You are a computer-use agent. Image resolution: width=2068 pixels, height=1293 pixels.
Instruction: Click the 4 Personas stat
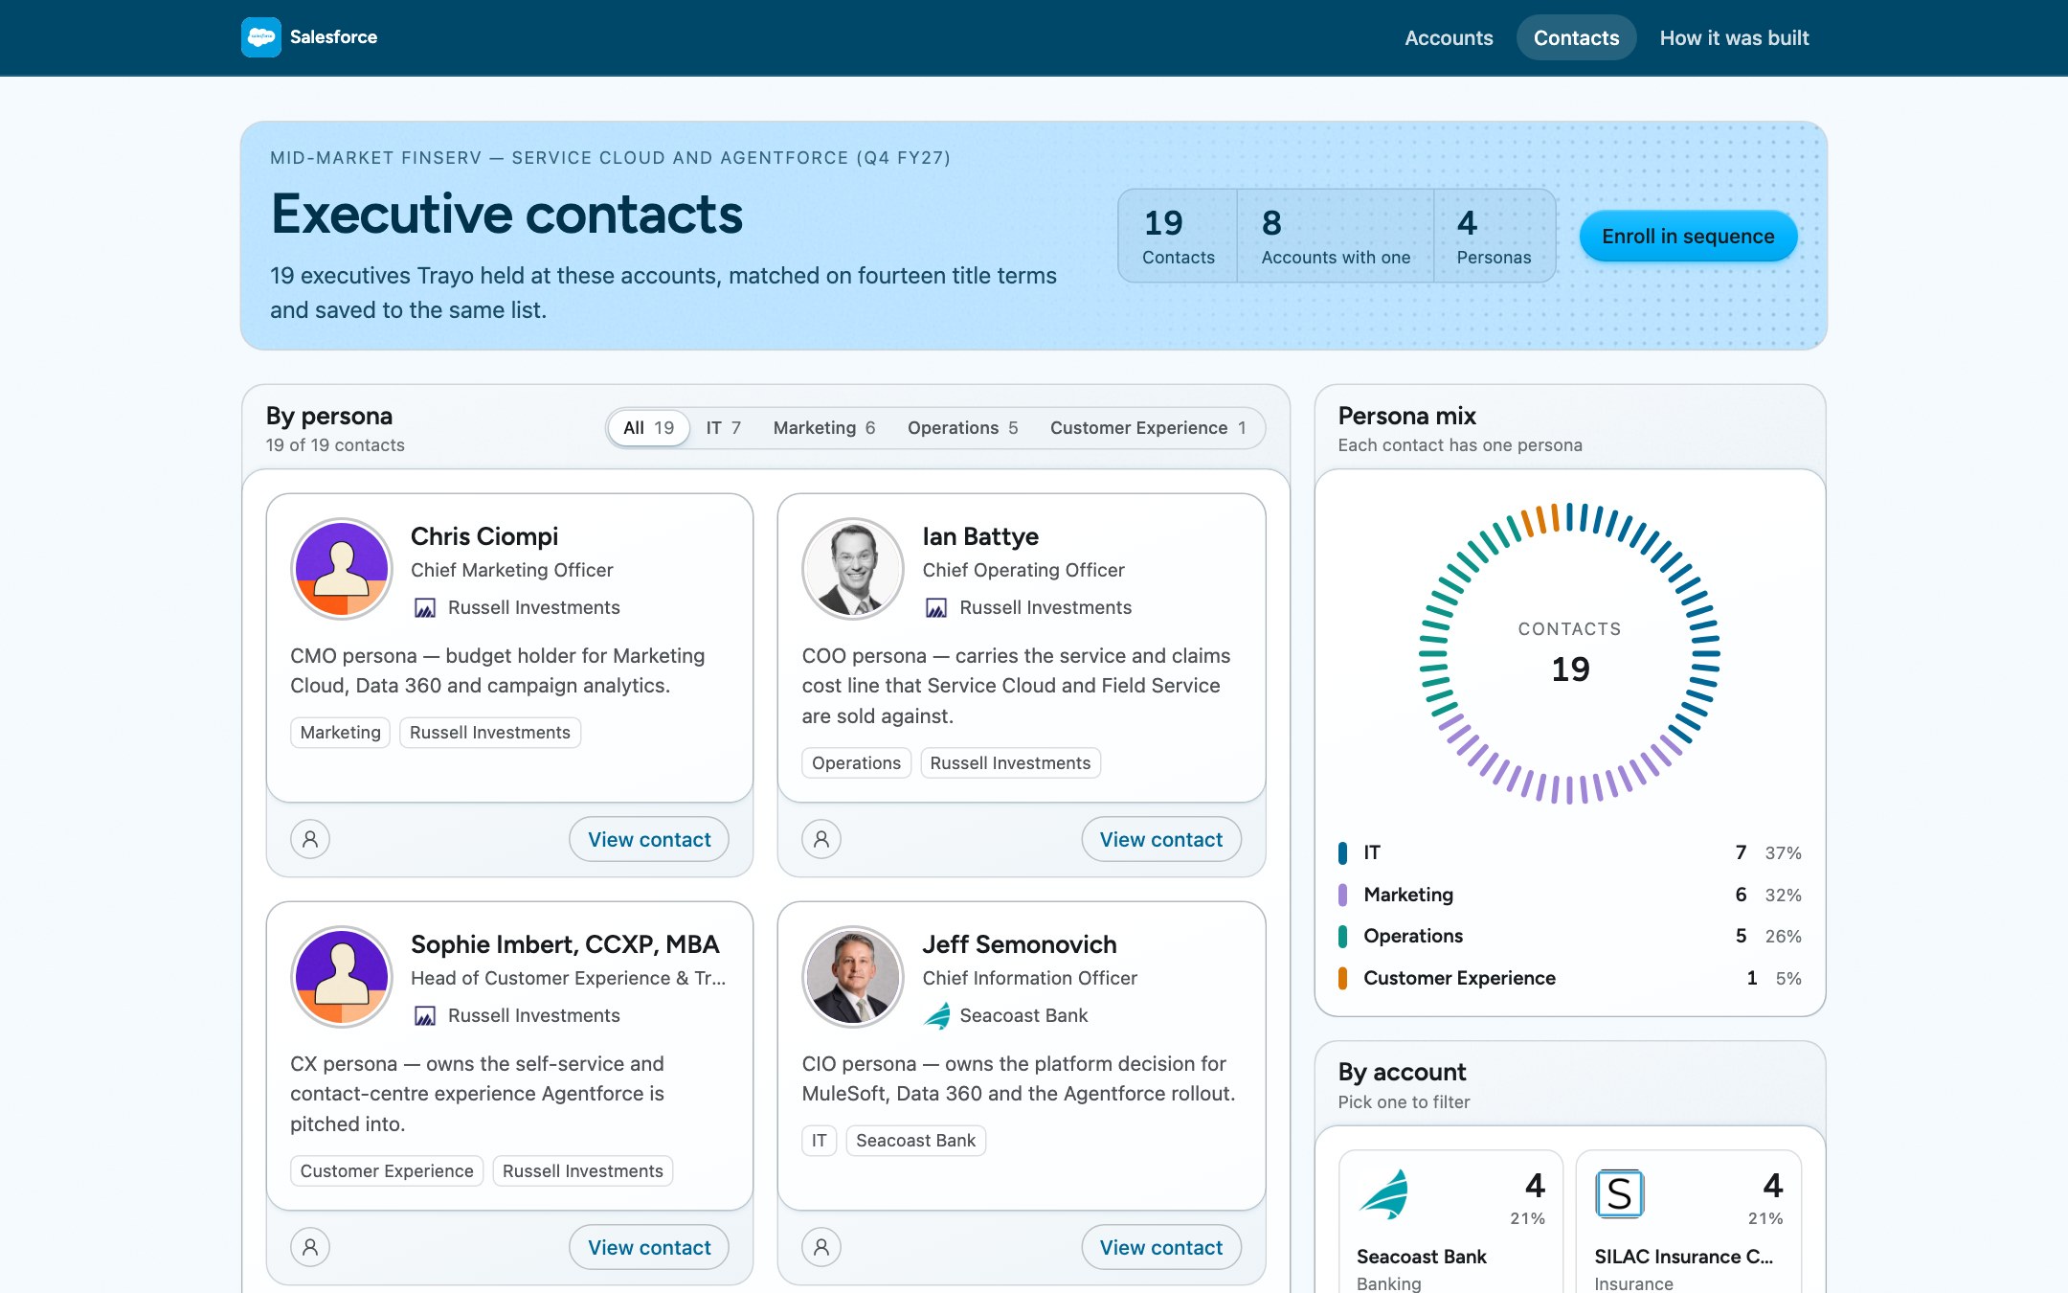tap(1494, 236)
